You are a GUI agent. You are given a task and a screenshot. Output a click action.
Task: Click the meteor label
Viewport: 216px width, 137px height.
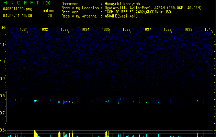[x=49, y=11]
